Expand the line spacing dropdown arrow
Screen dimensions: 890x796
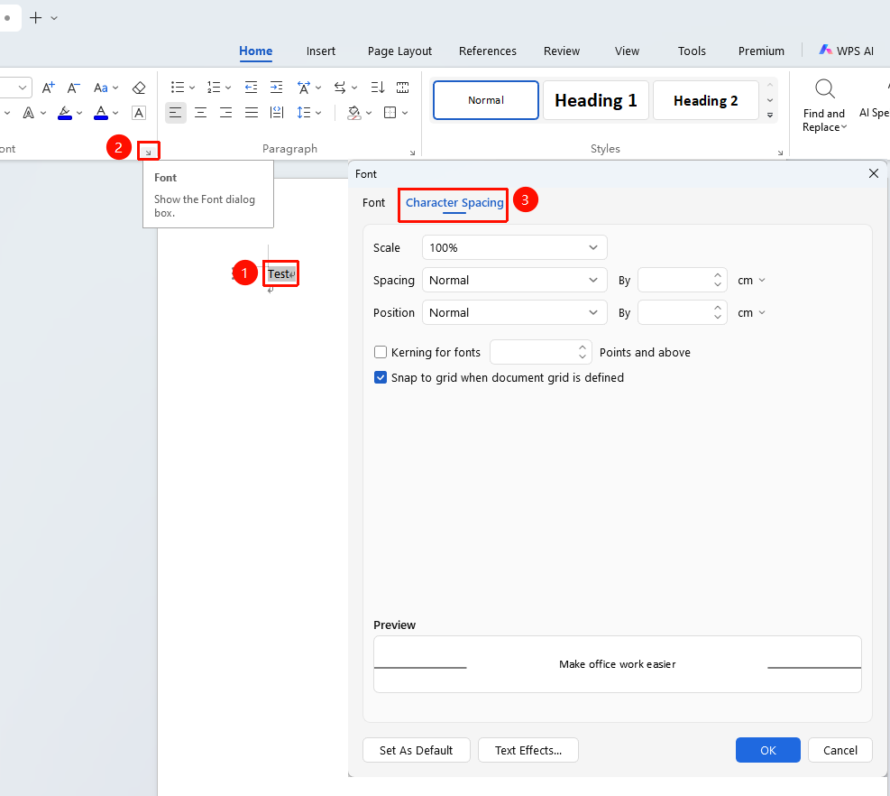click(x=318, y=113)
